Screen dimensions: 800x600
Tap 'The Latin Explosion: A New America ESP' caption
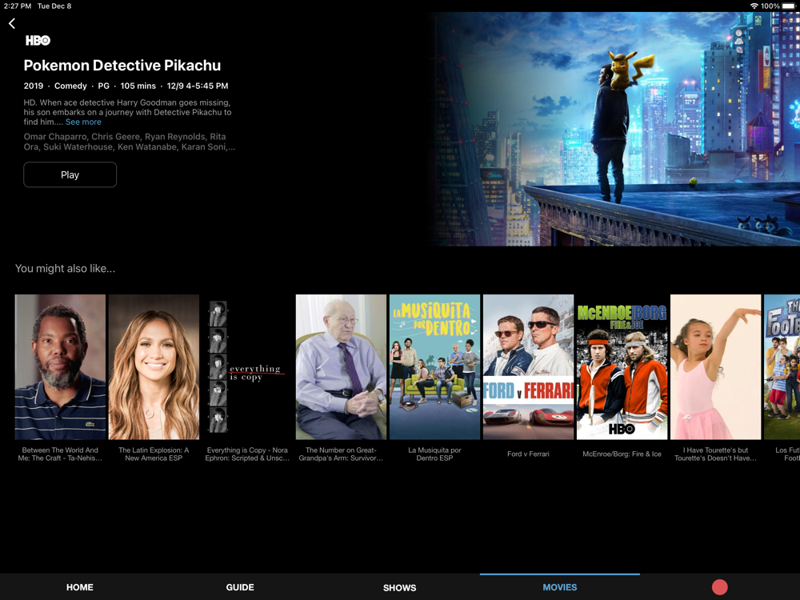click(154, 454)
